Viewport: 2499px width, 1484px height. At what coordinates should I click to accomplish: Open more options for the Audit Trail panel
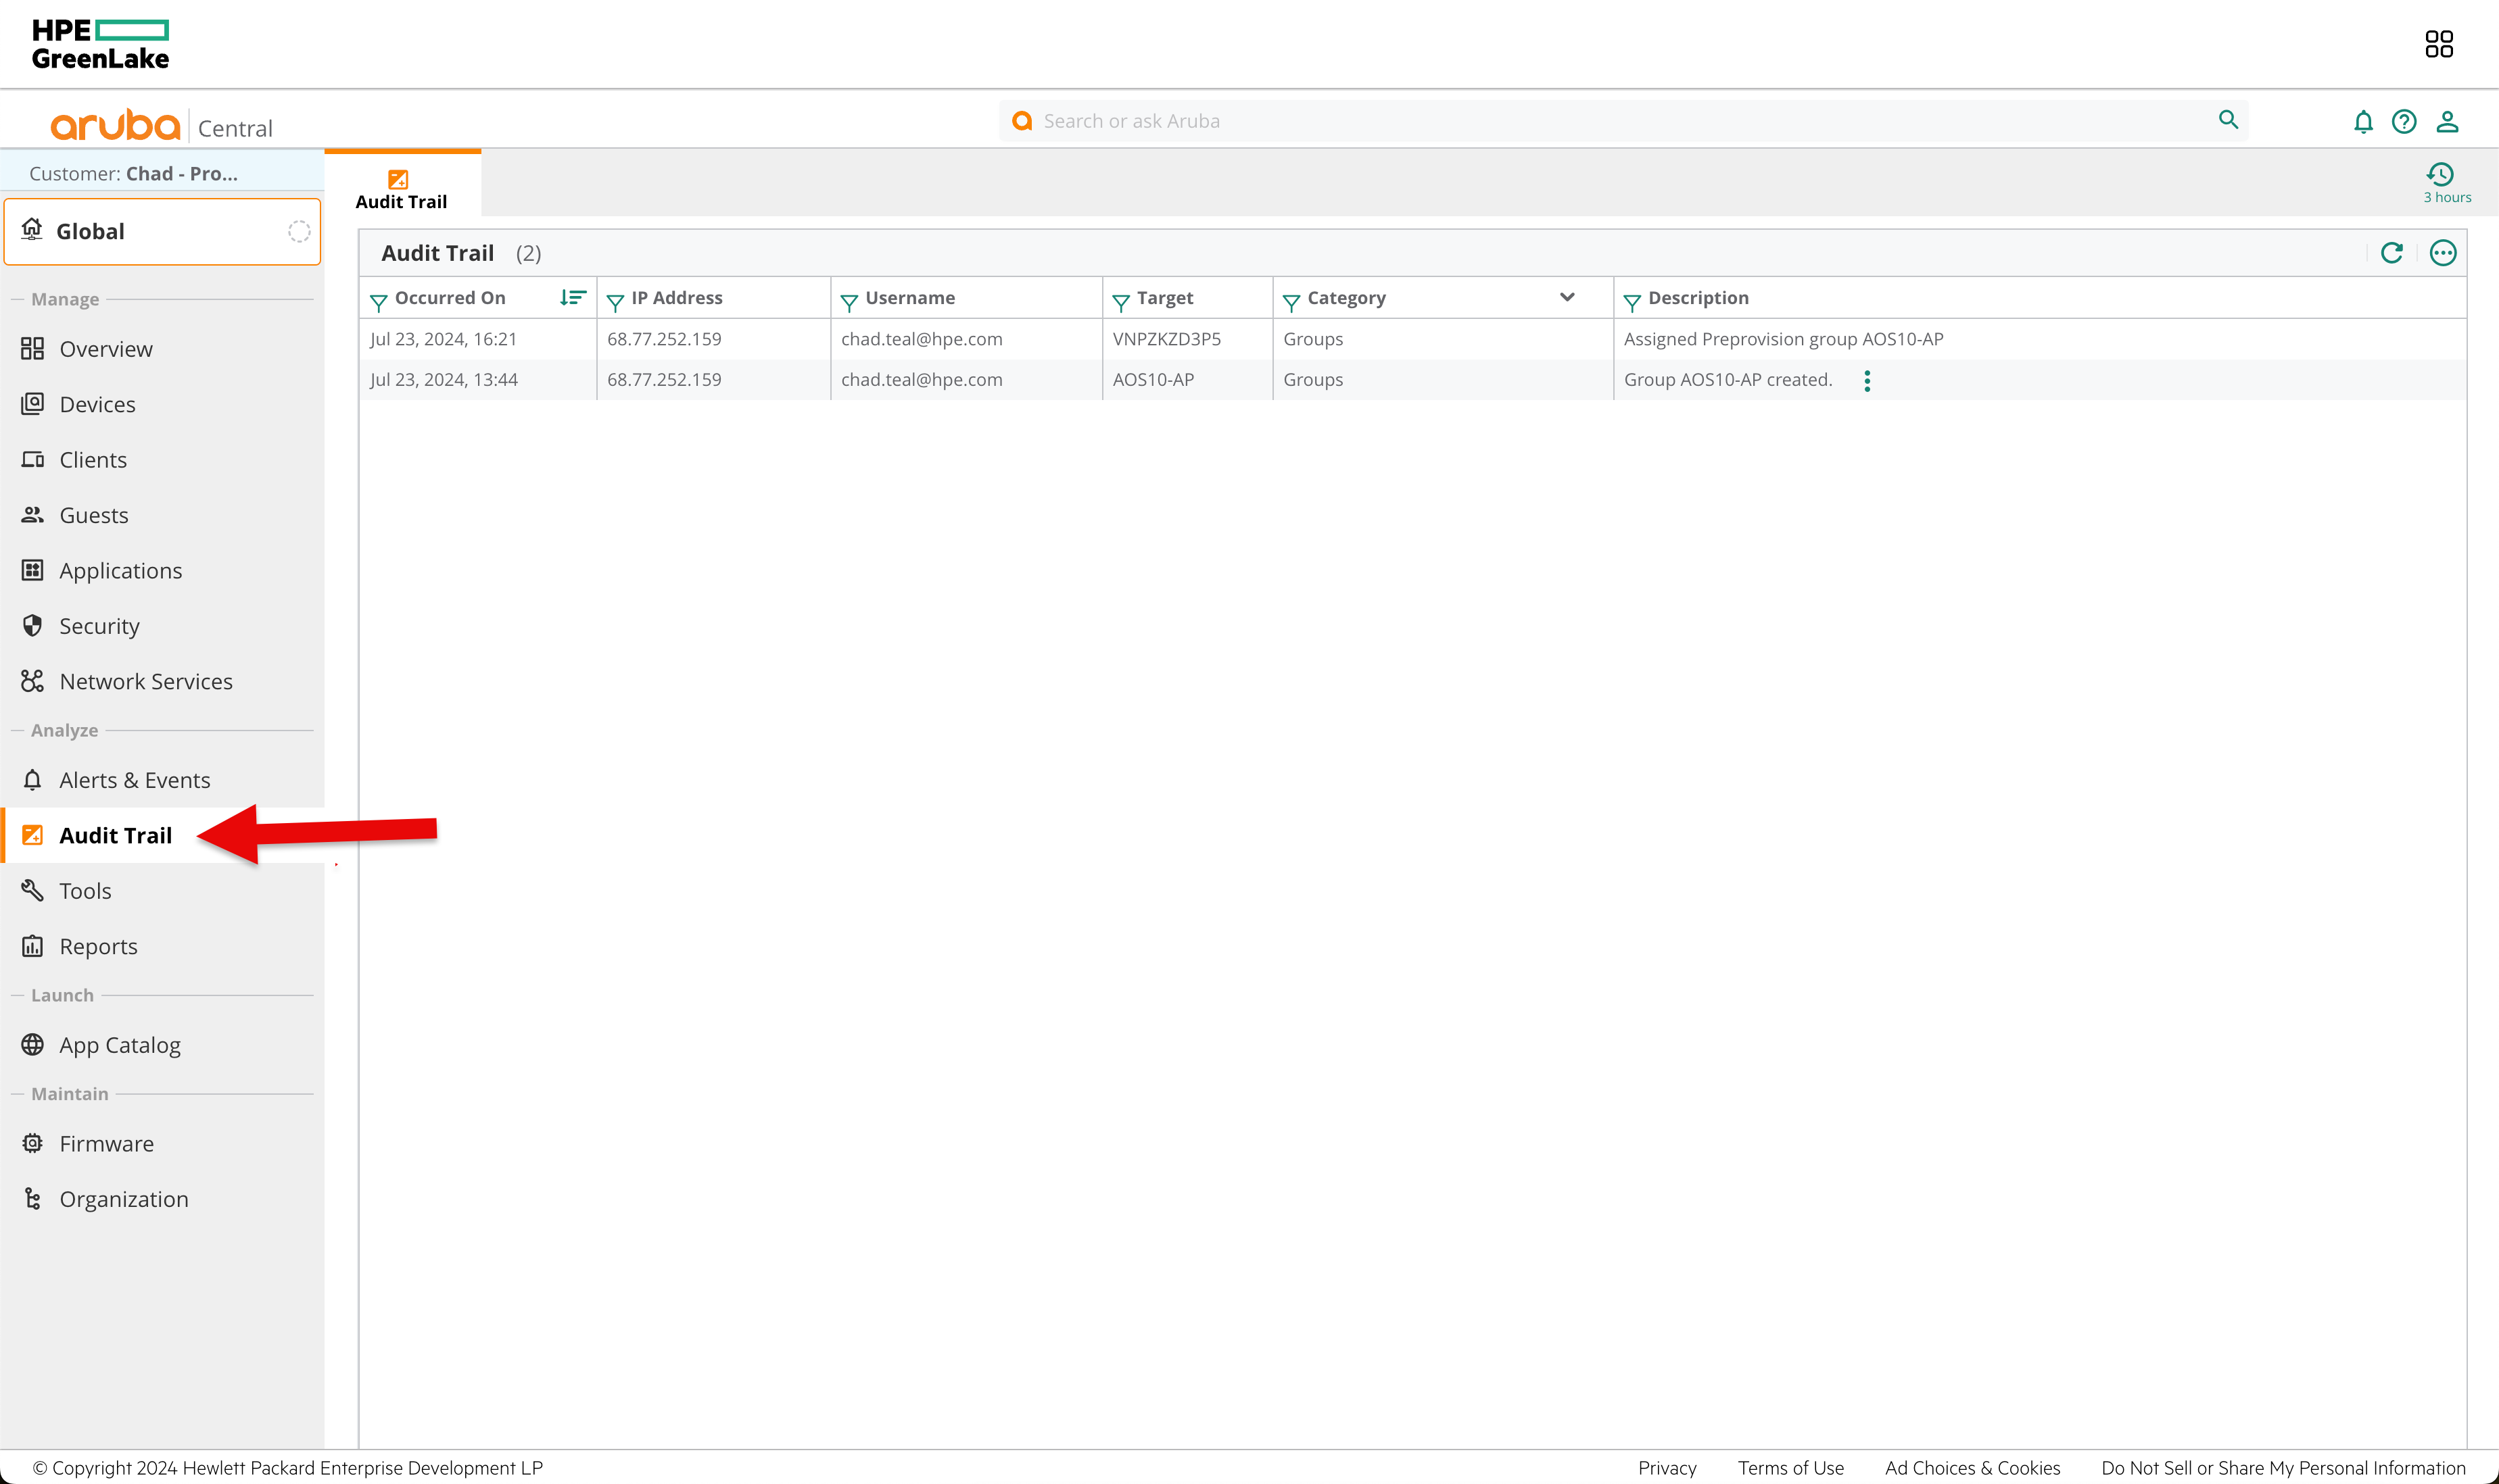click(2443, 252)
